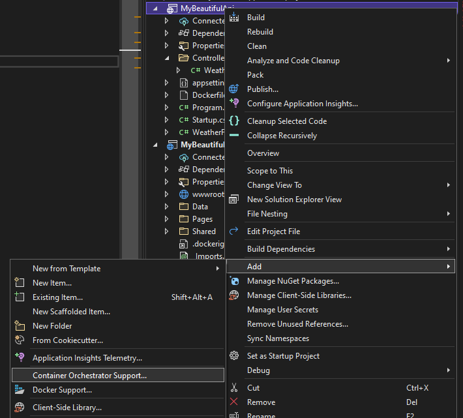The image size is (463, 418).
Task: Choose Remove Unused References
Action: (340, 324)
